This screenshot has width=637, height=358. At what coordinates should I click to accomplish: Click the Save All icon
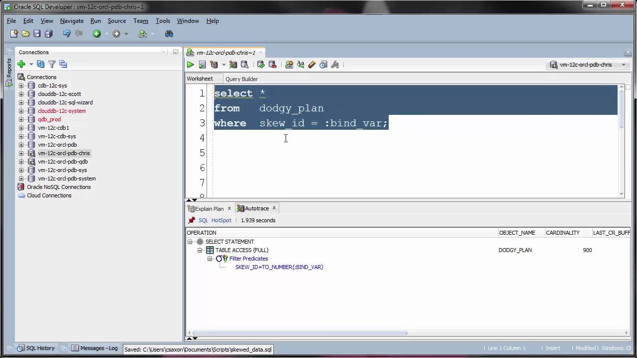[48, 34]
